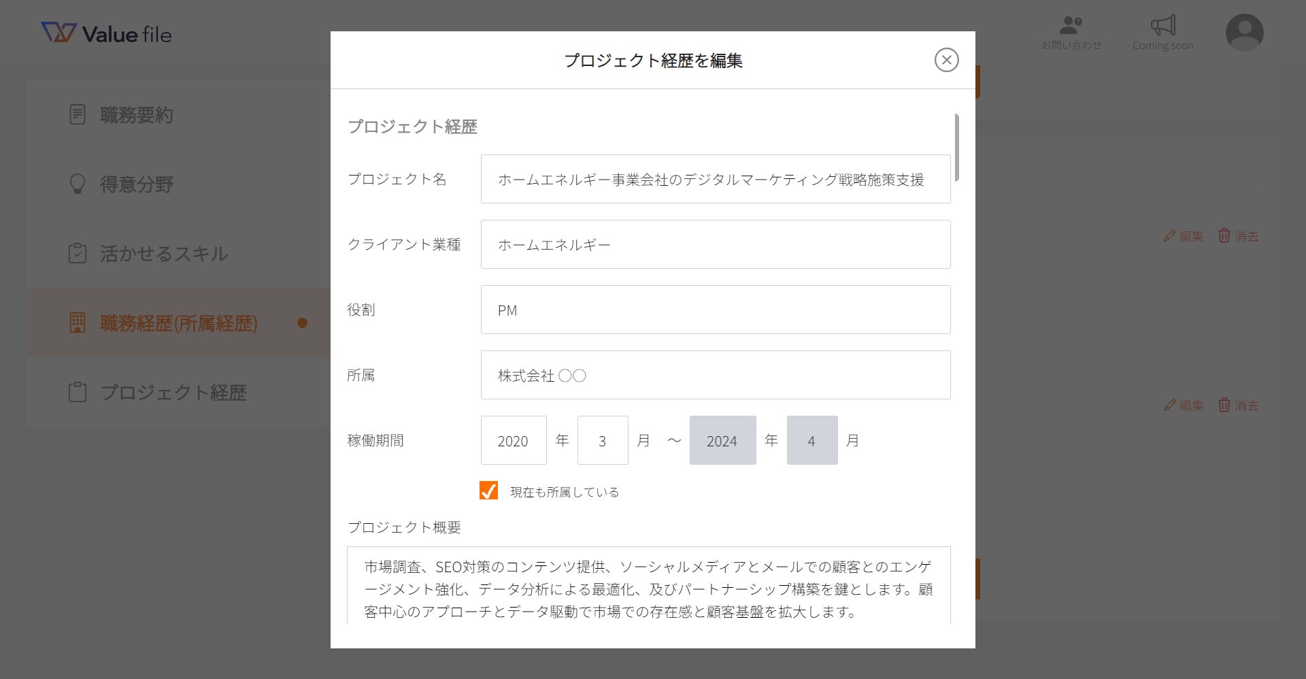Open the start month 3 field
The height and width of the screenshot is (679, 1306).
click(602, 440)
